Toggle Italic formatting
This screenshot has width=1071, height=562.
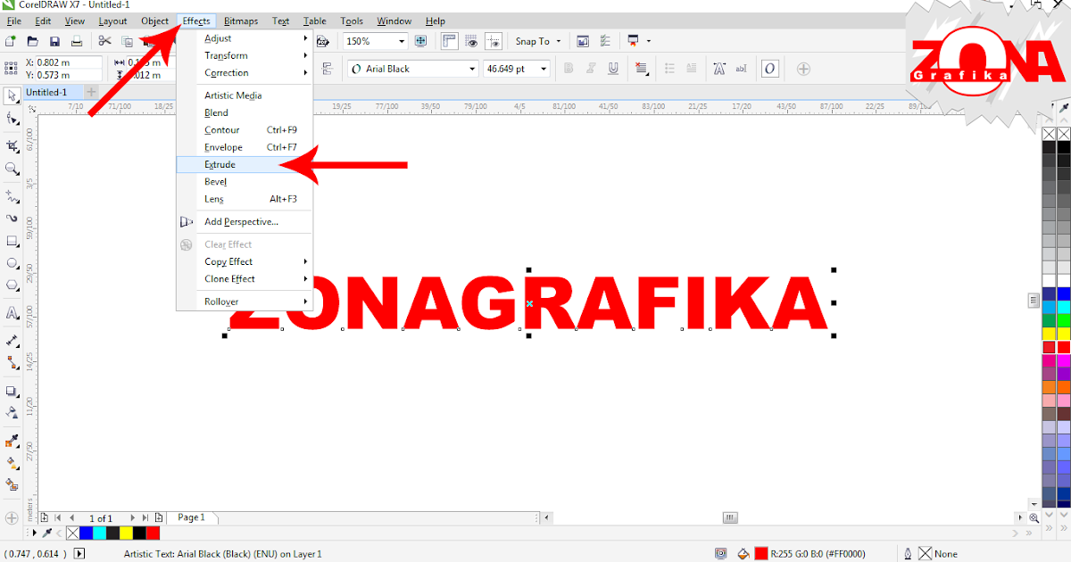pos(590,69)
